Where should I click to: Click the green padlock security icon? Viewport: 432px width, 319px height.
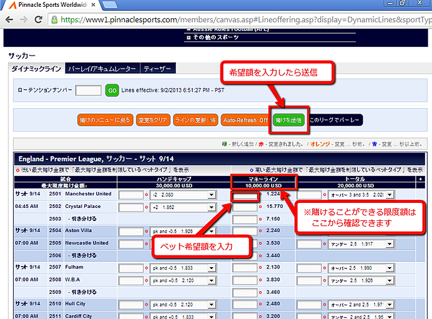(x=54, y=19)
